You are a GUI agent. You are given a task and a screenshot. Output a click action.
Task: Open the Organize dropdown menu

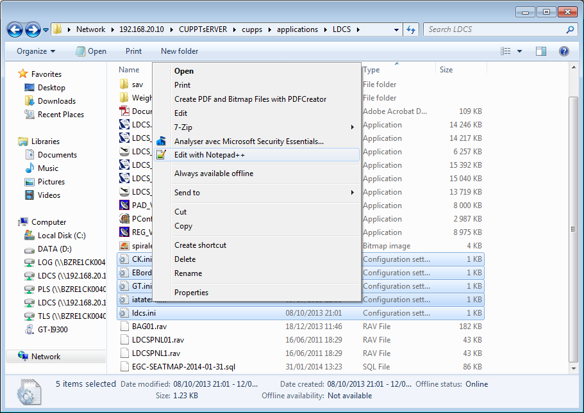point(36,51)
